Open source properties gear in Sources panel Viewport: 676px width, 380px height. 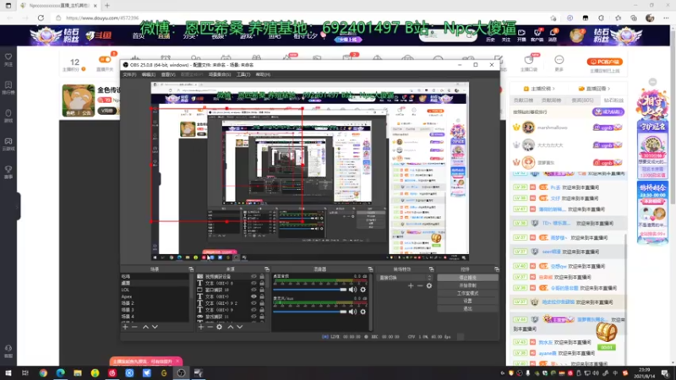pyautogui.click(x=220, y=327)
